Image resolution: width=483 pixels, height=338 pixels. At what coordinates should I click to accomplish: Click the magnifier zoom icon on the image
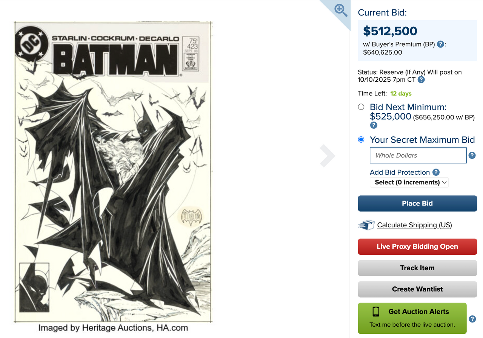(341, 10)
